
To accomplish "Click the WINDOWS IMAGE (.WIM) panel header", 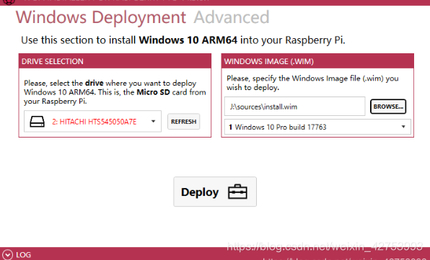I will [x=317, y=61].
